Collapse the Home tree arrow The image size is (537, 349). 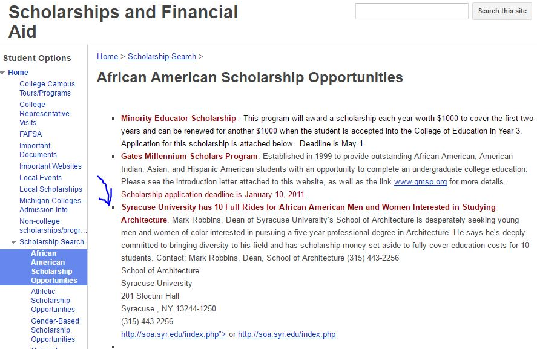pos(3,73)
